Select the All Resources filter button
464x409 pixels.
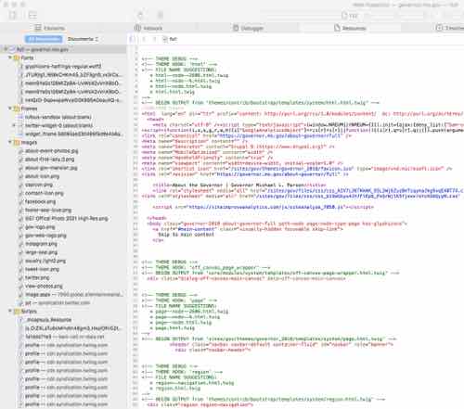pos(44,39)
